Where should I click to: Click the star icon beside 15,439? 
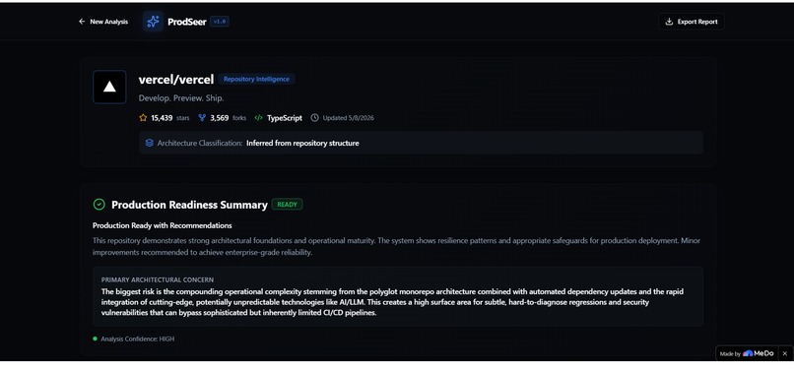tap(143, 118)
